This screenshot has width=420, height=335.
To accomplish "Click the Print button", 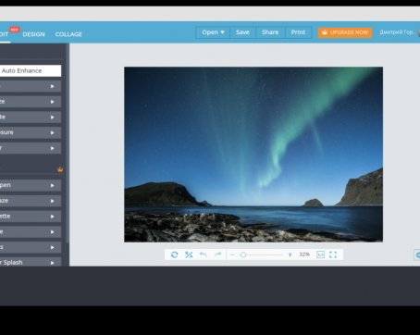I will pos(298,32).
